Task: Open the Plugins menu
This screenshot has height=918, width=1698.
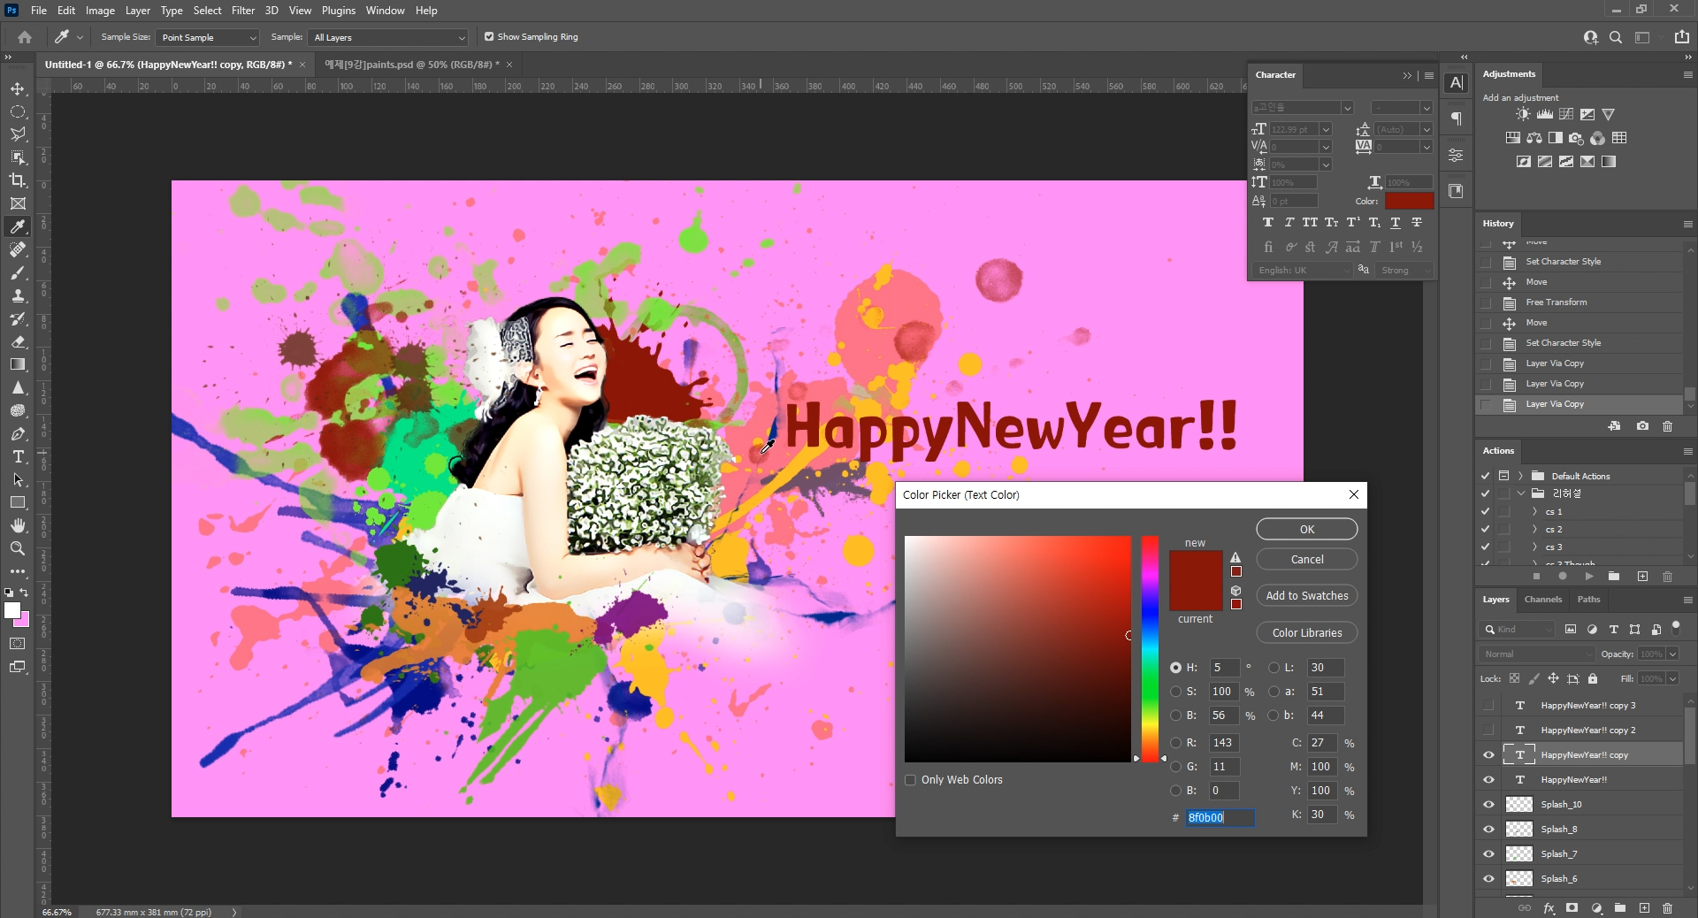Action: 338,11
